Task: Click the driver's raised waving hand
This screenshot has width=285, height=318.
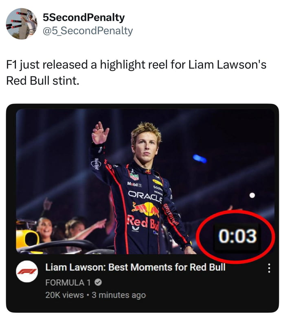Action: (x=100, y=133)
